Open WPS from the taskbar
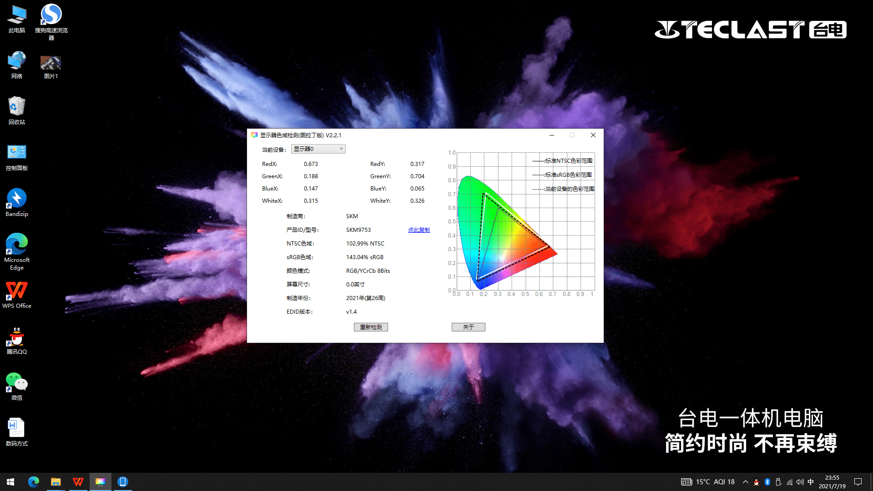The width and height of the screenshot is (873, 491). (78, 482)
